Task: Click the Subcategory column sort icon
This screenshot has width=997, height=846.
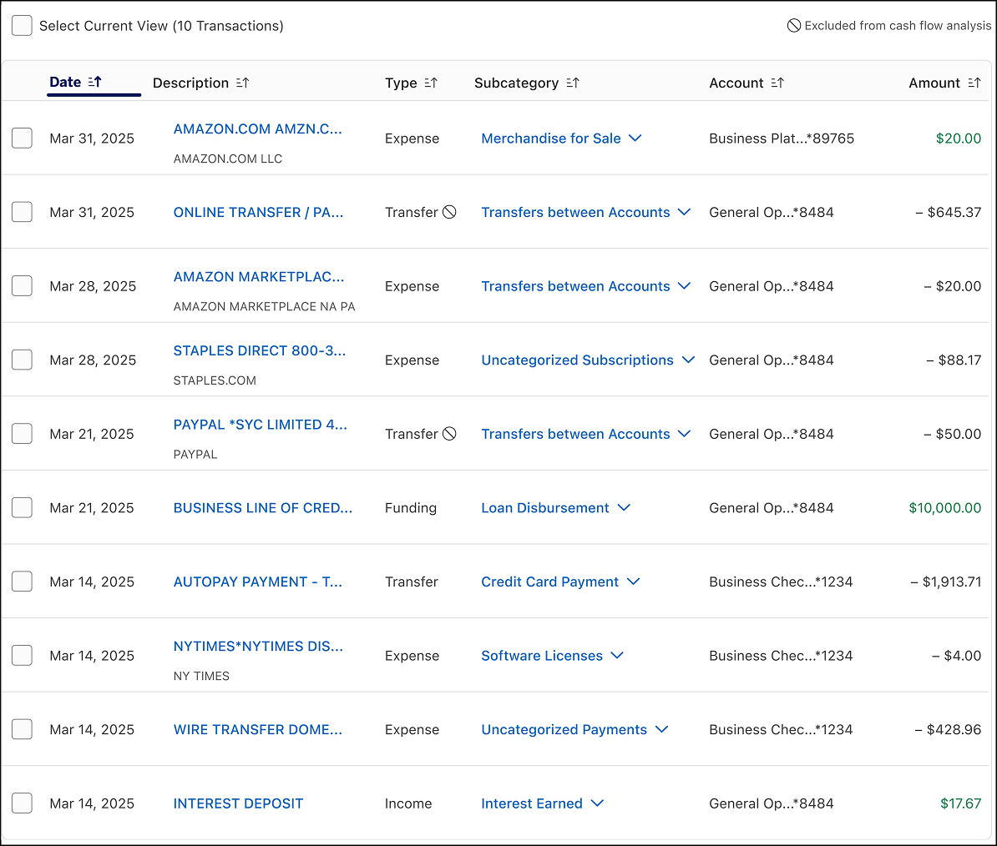Action: click(571, 83)
